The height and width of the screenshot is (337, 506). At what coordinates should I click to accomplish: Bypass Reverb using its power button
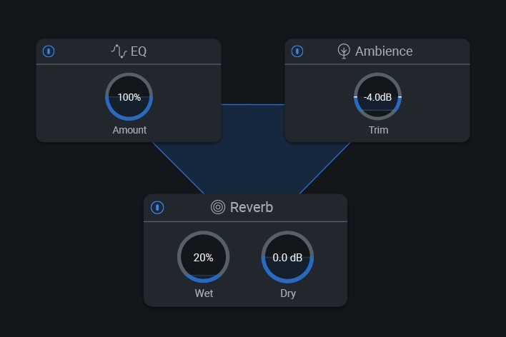157,208
